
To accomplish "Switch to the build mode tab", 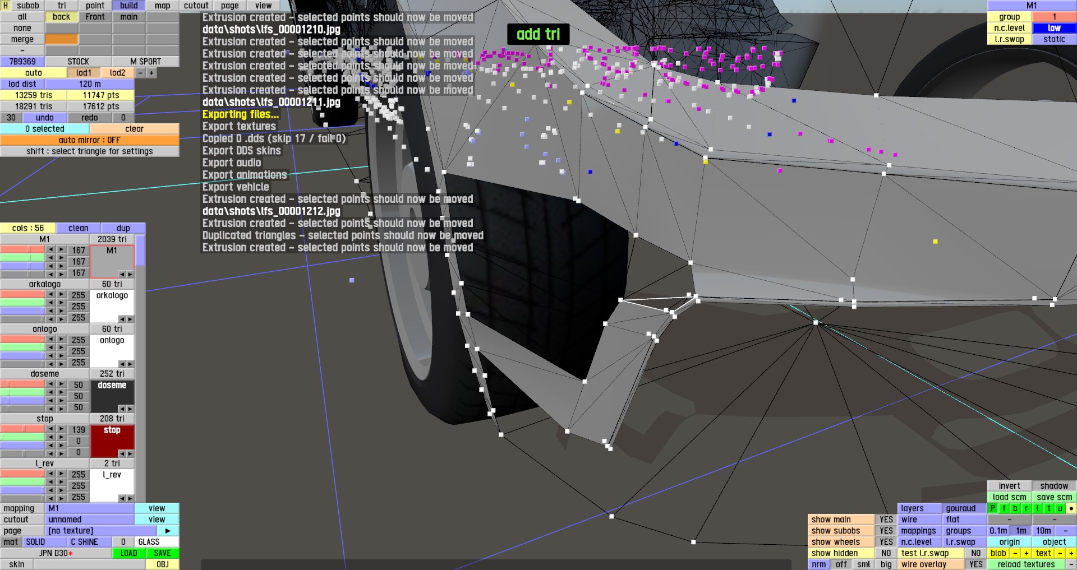I will point(129,6).
